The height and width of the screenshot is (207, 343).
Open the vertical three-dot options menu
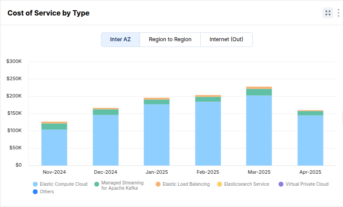click(x=339, y=13)
